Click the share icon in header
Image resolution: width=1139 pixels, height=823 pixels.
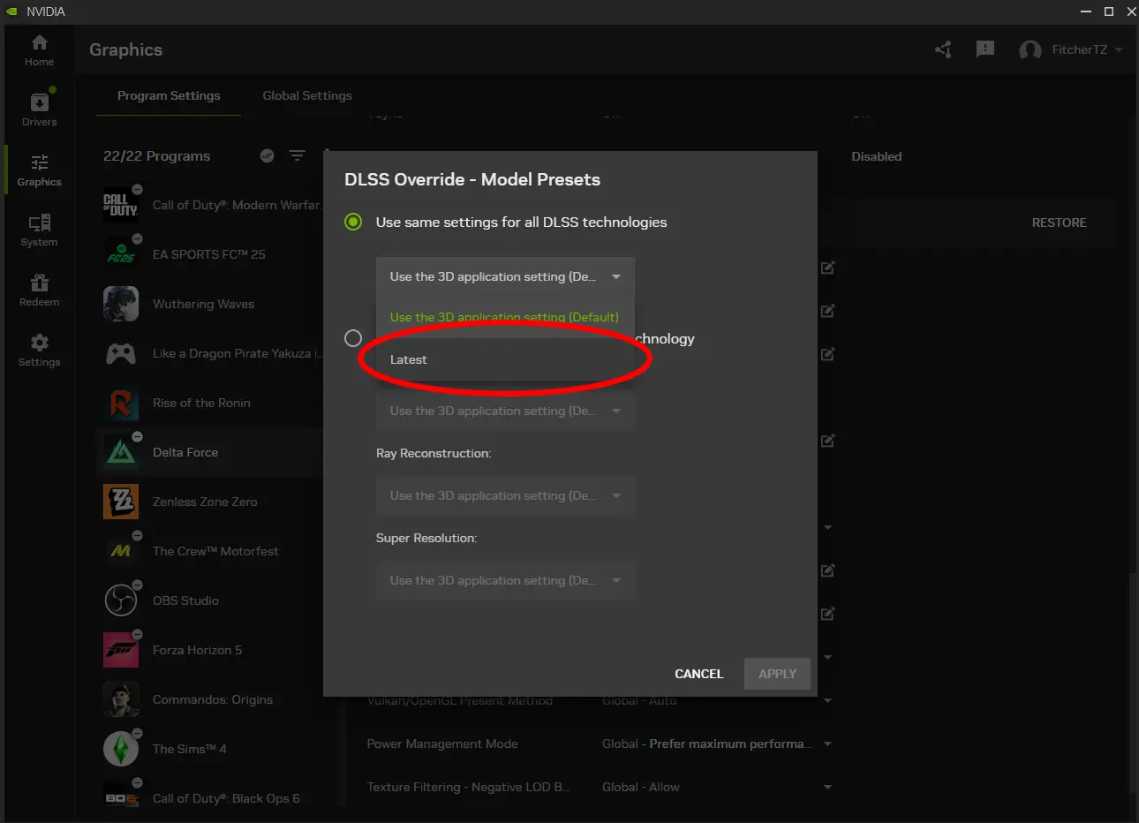pyautogui.click(x=943, y=49)
